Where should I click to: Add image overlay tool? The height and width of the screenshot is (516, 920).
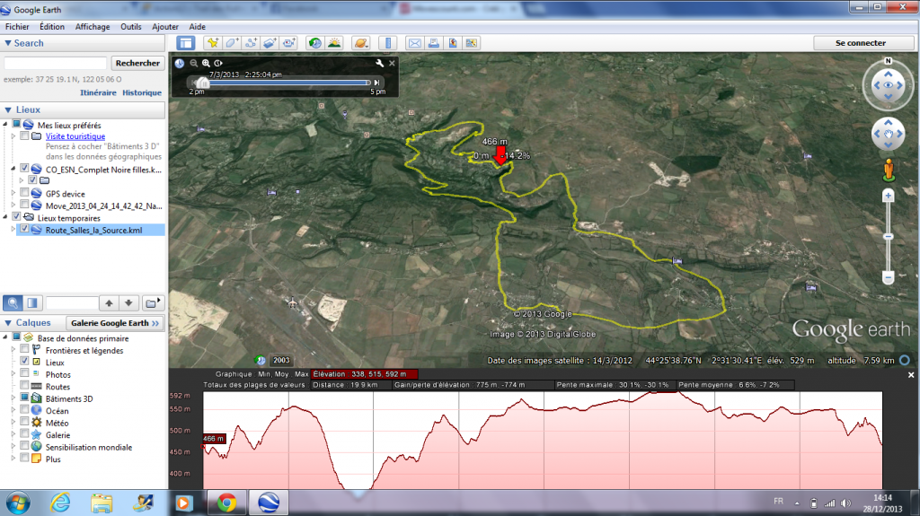tap(270, 43)
